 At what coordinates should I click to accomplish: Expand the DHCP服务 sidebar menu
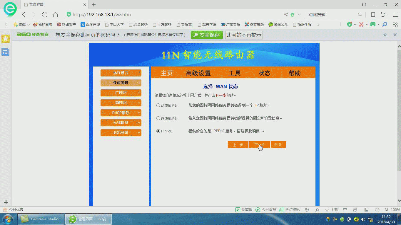121,113
